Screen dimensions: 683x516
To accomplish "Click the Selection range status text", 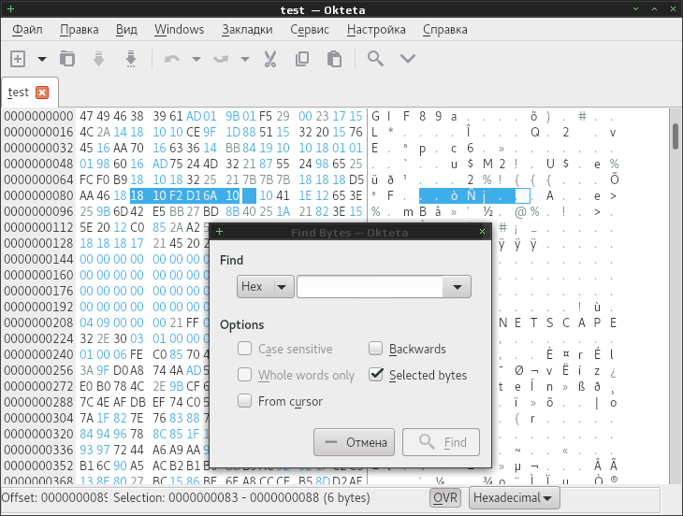I will 241,497.
